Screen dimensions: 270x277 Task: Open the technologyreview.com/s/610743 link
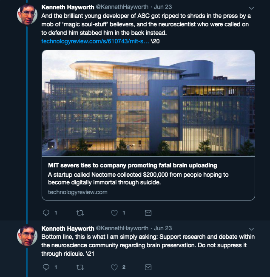pyautogui.click(x=95, y=41)
